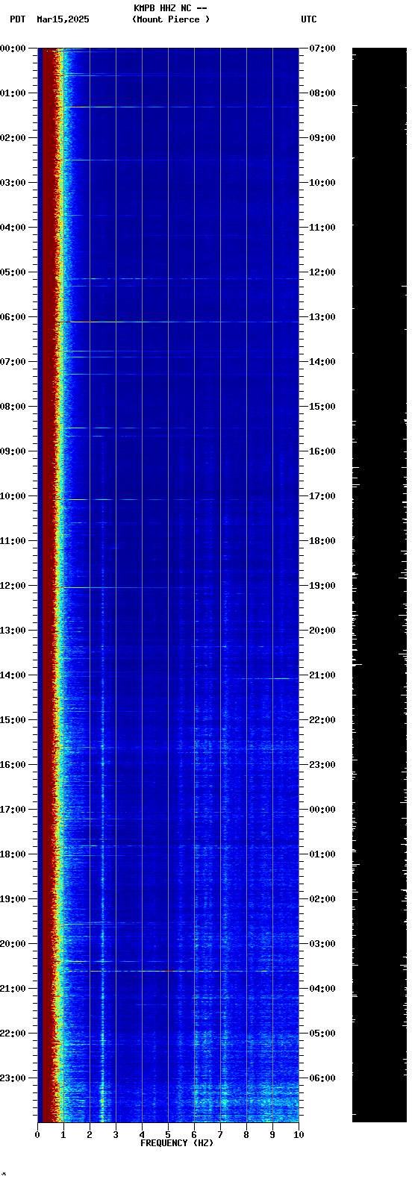Click the 14:00 UTC label on the right axis
This screenshot has width=412, height=1182.
pyautogui.click(x=322, y=362)
